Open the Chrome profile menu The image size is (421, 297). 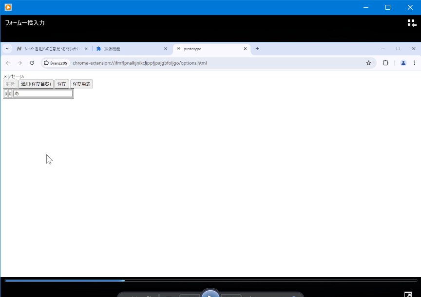click(x=403, y=63)
